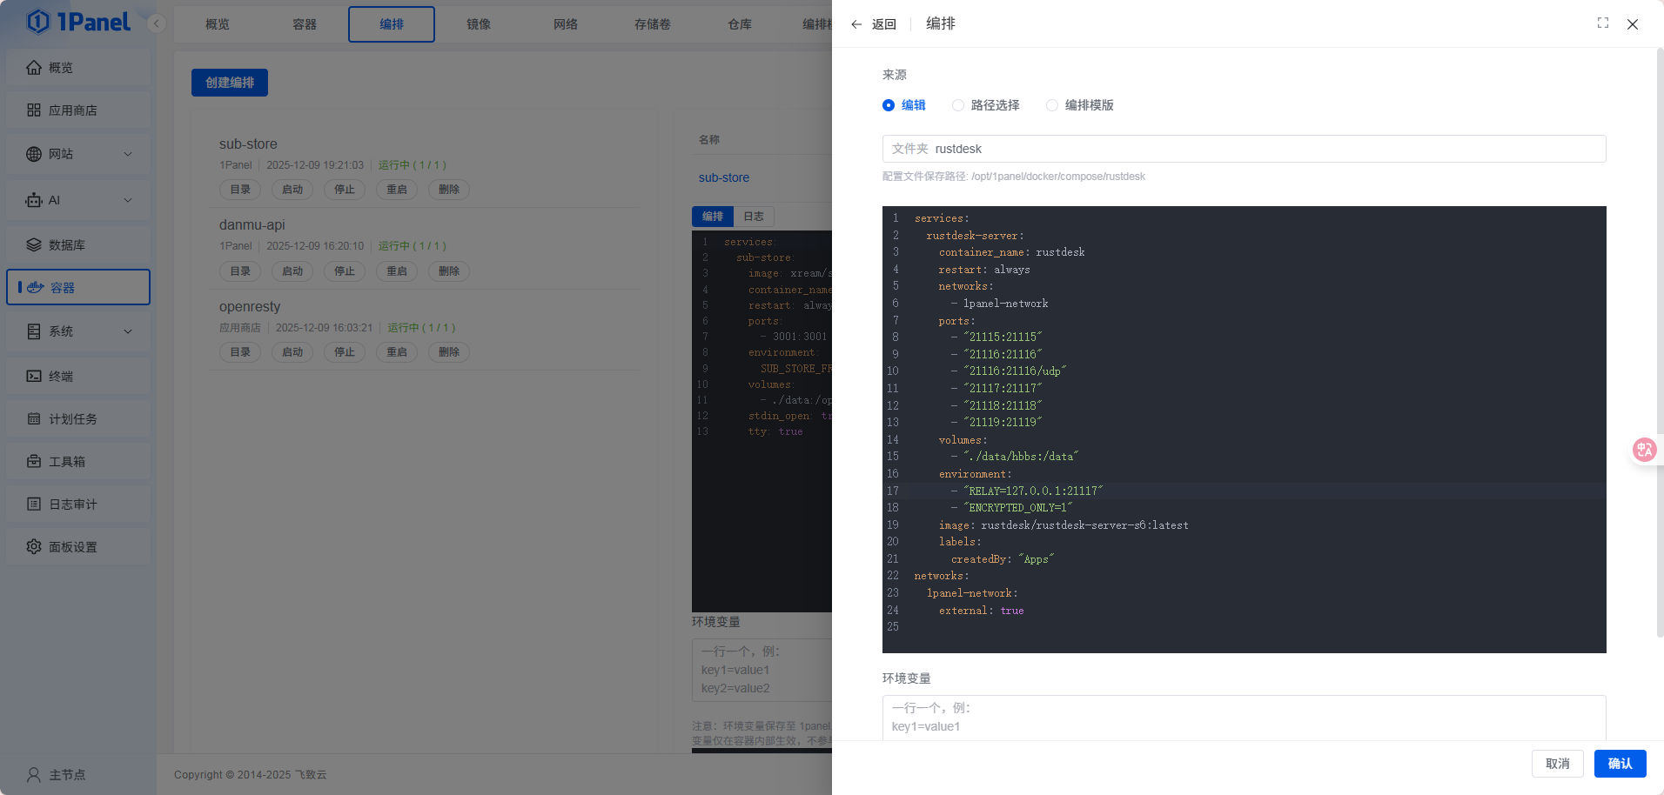Select the 编辑 source radio option
The height and width of the screenshot is (795, 1664).
pyautogui.click(x=889, y=105)
